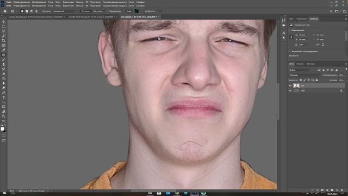348x196 pixels.
Task: Select the Rectangle shape tool
Action: tap(4, 107)
